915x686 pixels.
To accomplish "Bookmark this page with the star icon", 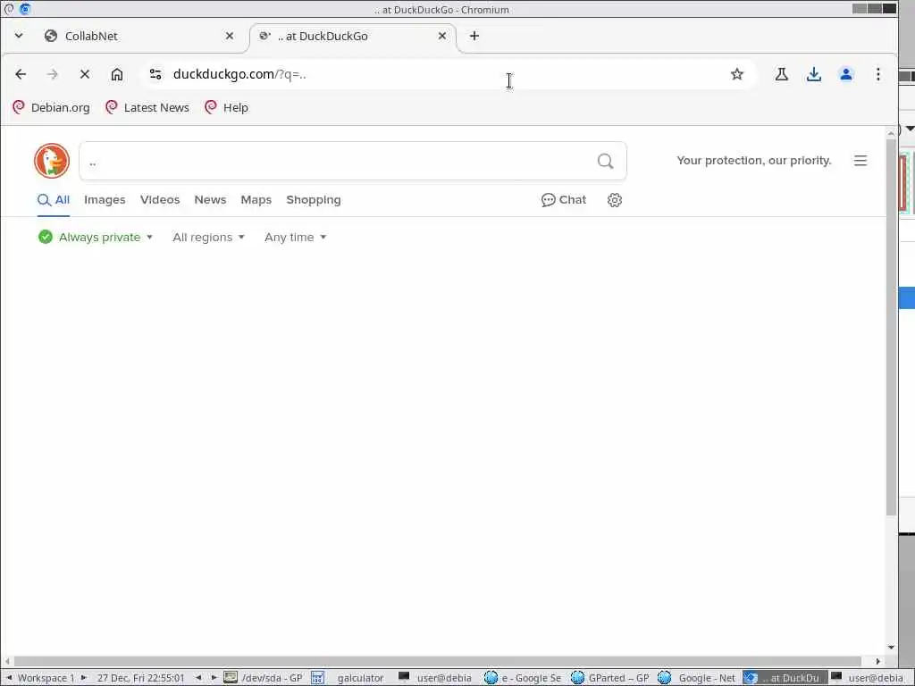I will [x=737, y=74].
